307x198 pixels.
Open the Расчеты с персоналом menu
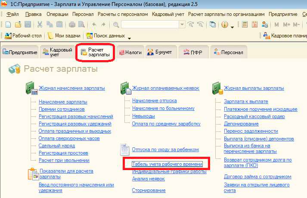(123, 14)
